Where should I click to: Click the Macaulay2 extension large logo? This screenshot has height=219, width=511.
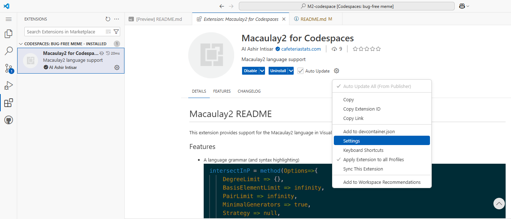click(x=211, y=55)
